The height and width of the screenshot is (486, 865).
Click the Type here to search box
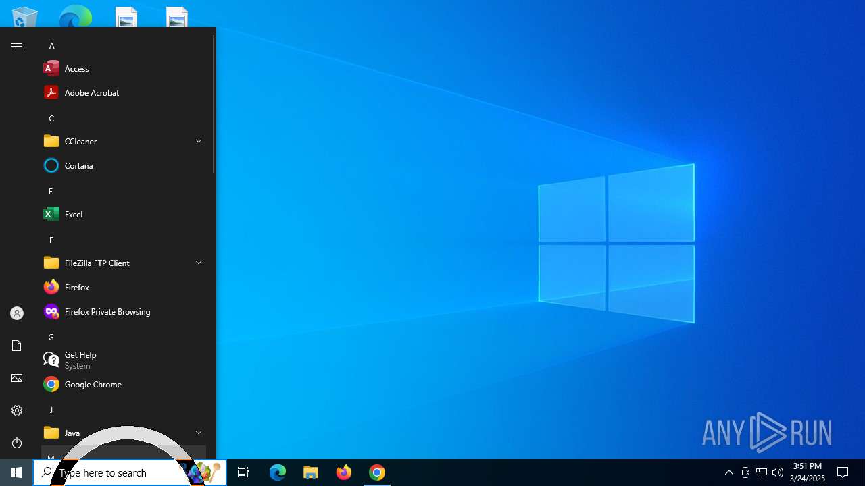pos(130,473)
